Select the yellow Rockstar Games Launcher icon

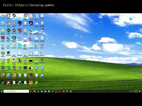tap(31, 83)
